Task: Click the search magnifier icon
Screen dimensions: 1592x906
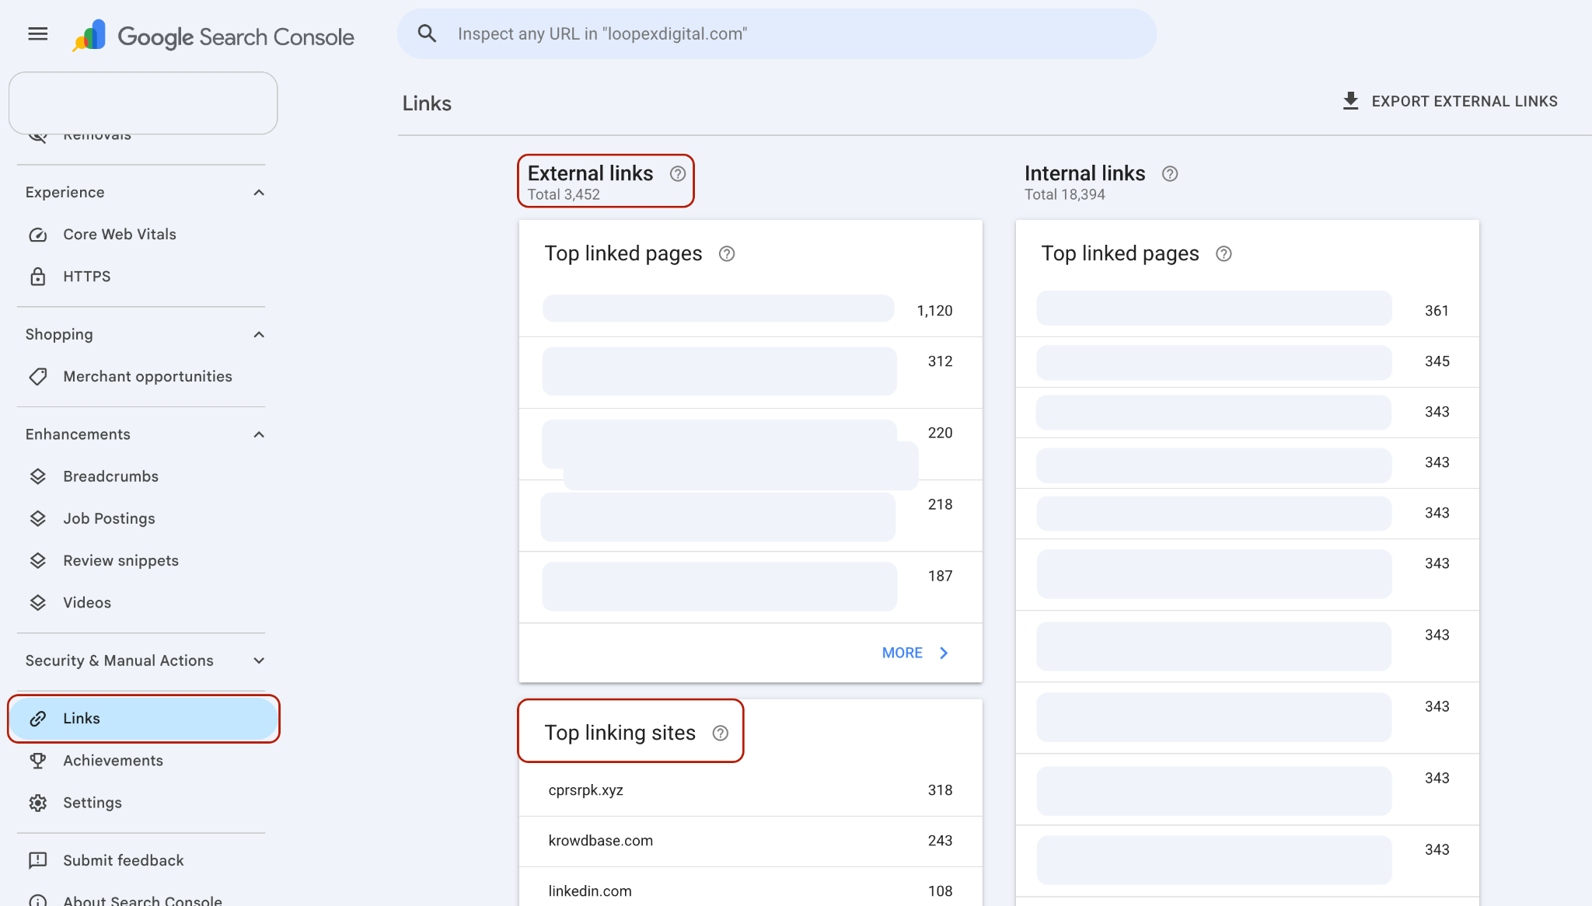Action: pos(427,33)
